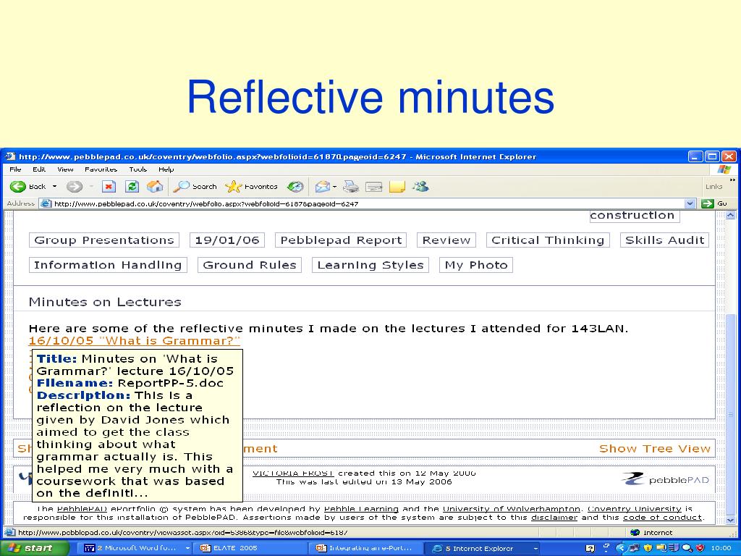This screenshot has width=741, height=556.
Task: Open the code of conduct link
Action: [663, 518]
